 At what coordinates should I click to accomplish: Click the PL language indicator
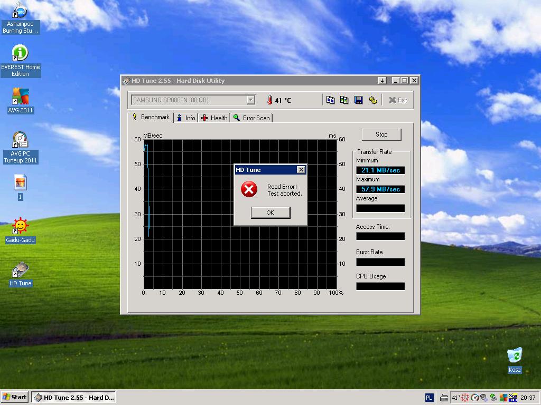429,398
